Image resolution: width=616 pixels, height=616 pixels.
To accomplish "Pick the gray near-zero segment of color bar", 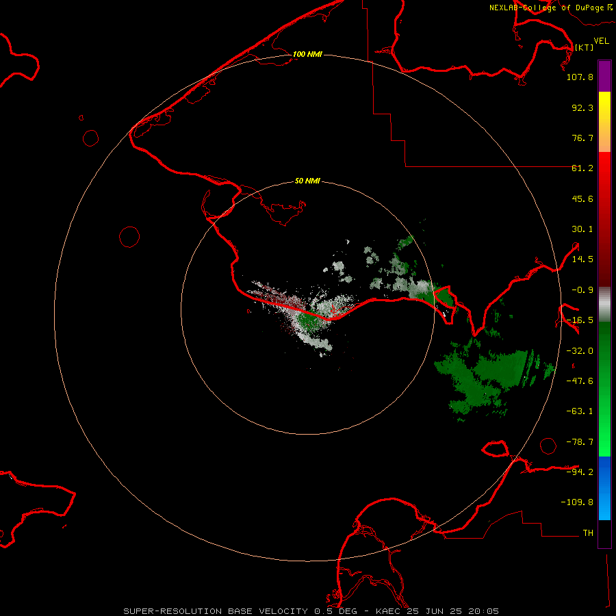I will [604, 304].
